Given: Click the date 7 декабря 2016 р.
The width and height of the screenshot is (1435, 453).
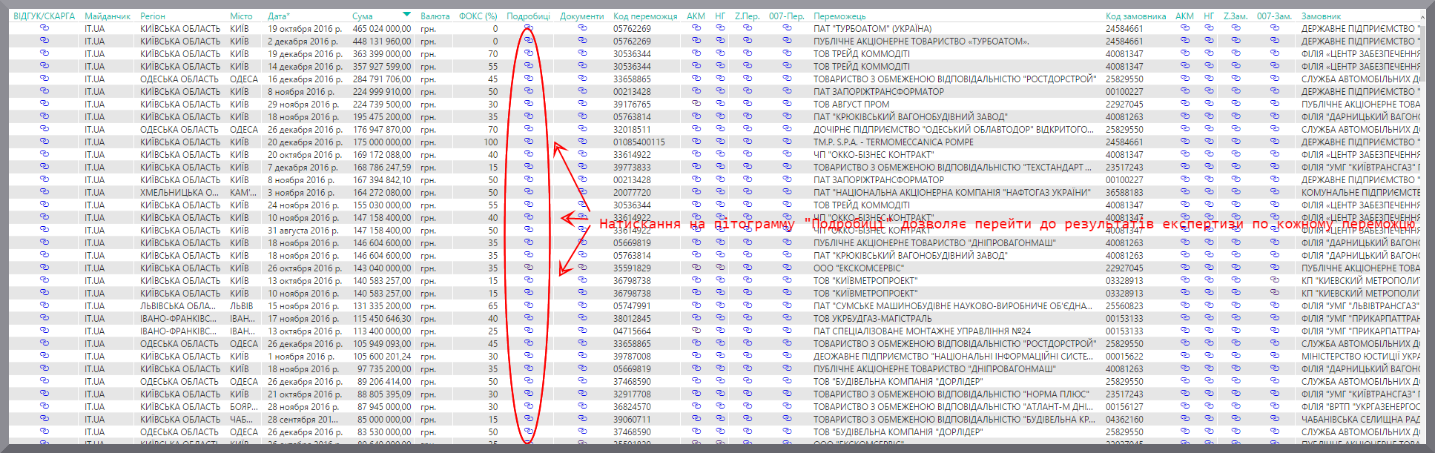Looking at the screenshot, I should (x=303, y=167).
